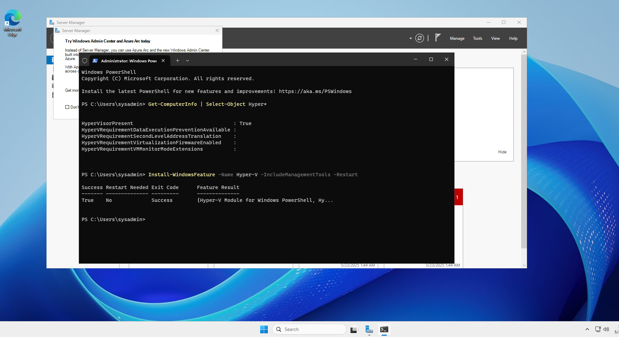Click the Terminal icon in the taskbar
This screenshot has height=337, width=619.
[x=384, y=330]
